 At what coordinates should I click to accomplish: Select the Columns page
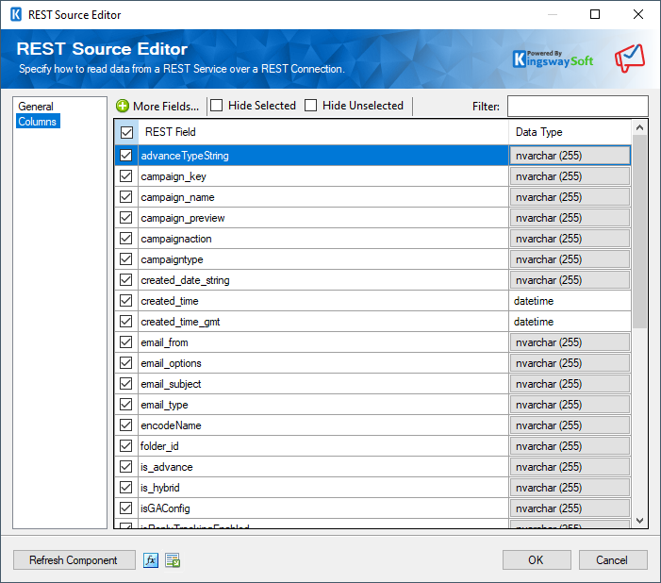[x=38, y=122]
